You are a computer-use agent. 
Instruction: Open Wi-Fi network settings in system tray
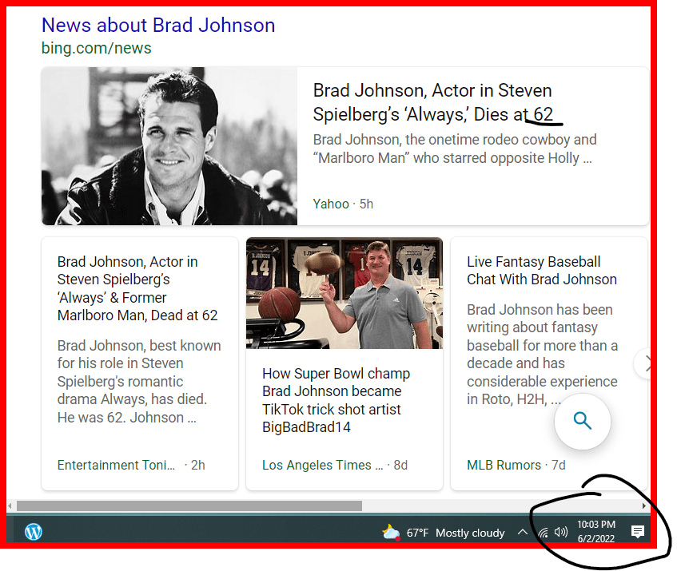click(x=543, y=533)
